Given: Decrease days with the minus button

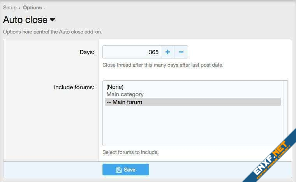Looking at the screenshot, I should [x=181, y=52].
